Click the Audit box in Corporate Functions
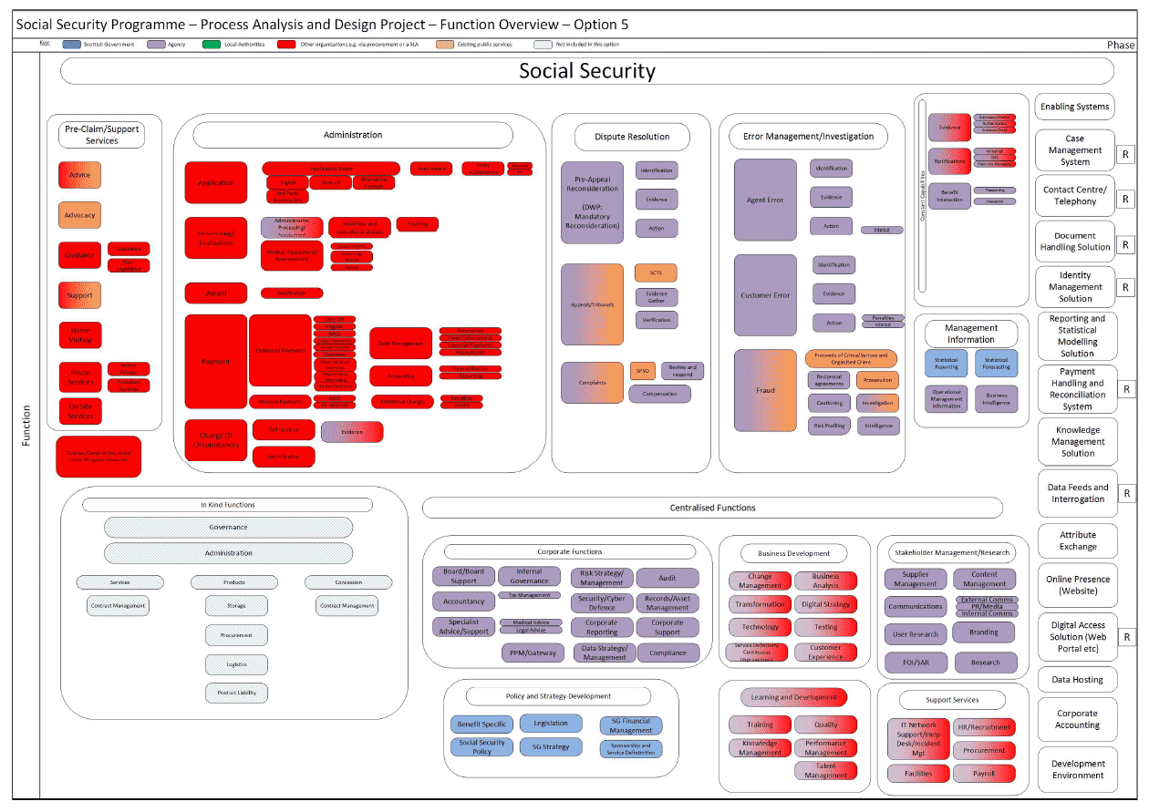Viewport: 1149px width, 812px height. click(668, 578)
